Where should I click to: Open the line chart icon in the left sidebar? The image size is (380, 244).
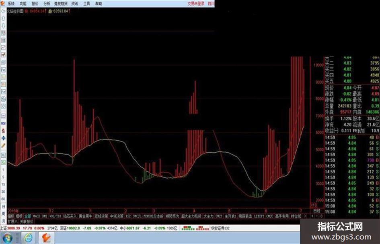tap(3, 48)
